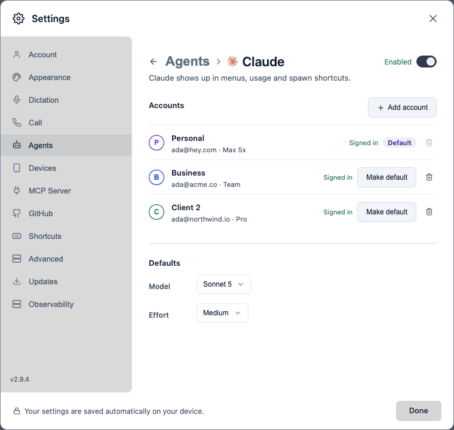The width and height of the screenshot is (454, 430).
Task: Click the settings saved automatically message
Action: [114, 411]
